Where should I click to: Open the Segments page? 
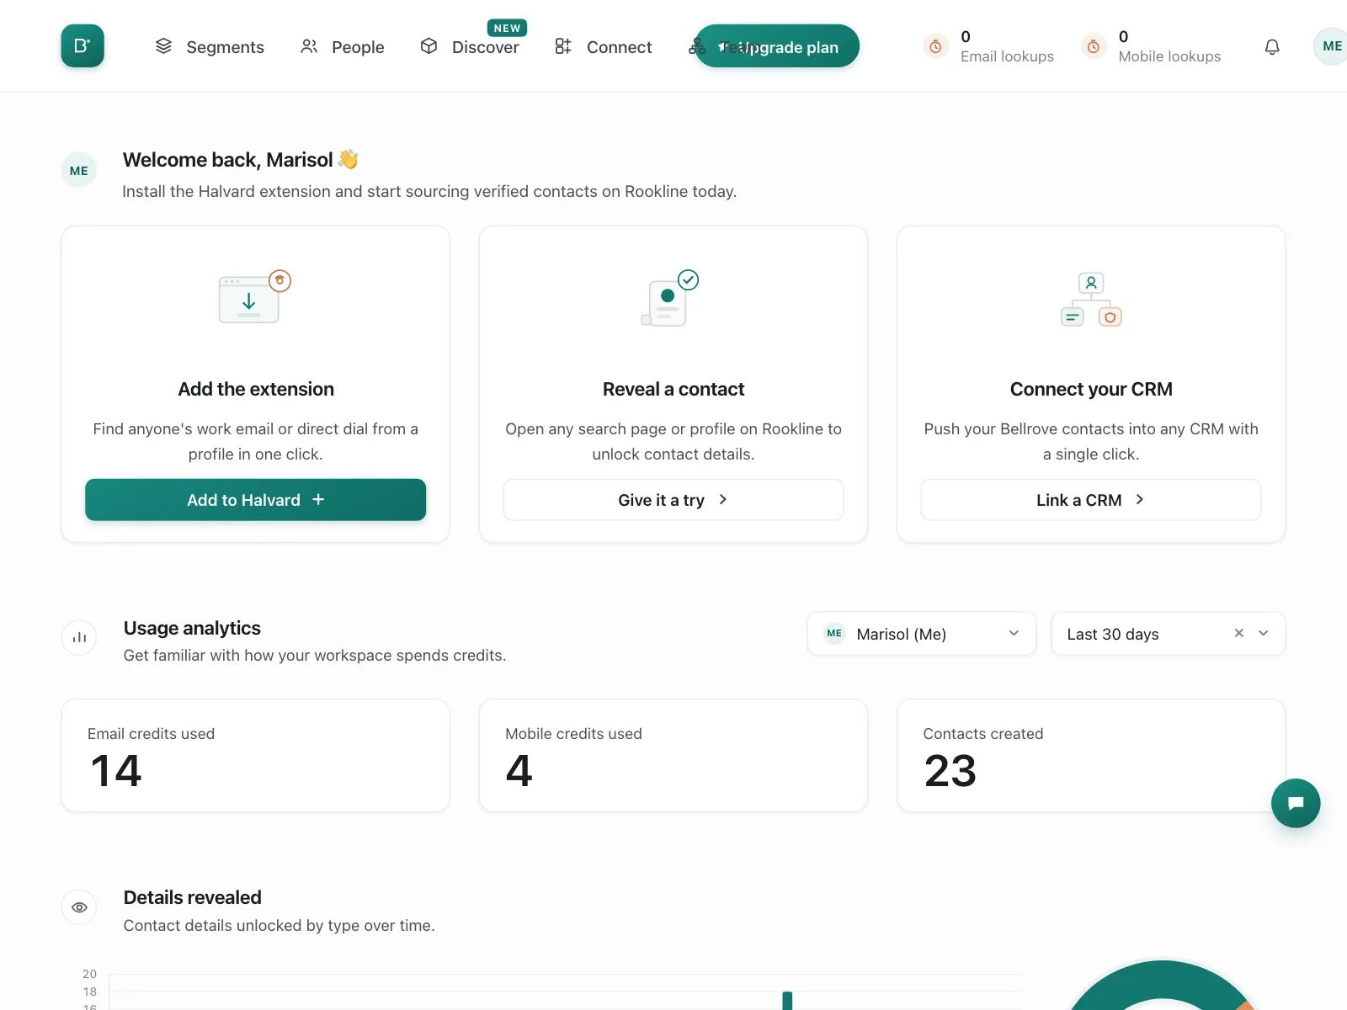click(x=210, y=47)
